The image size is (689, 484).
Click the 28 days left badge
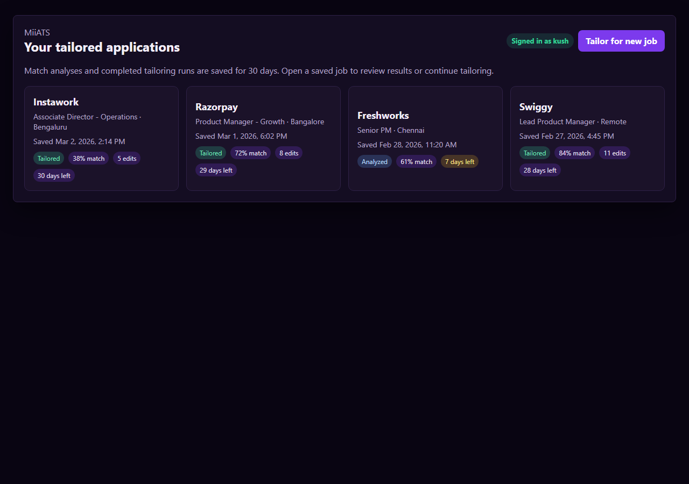[x=540, y=170]
